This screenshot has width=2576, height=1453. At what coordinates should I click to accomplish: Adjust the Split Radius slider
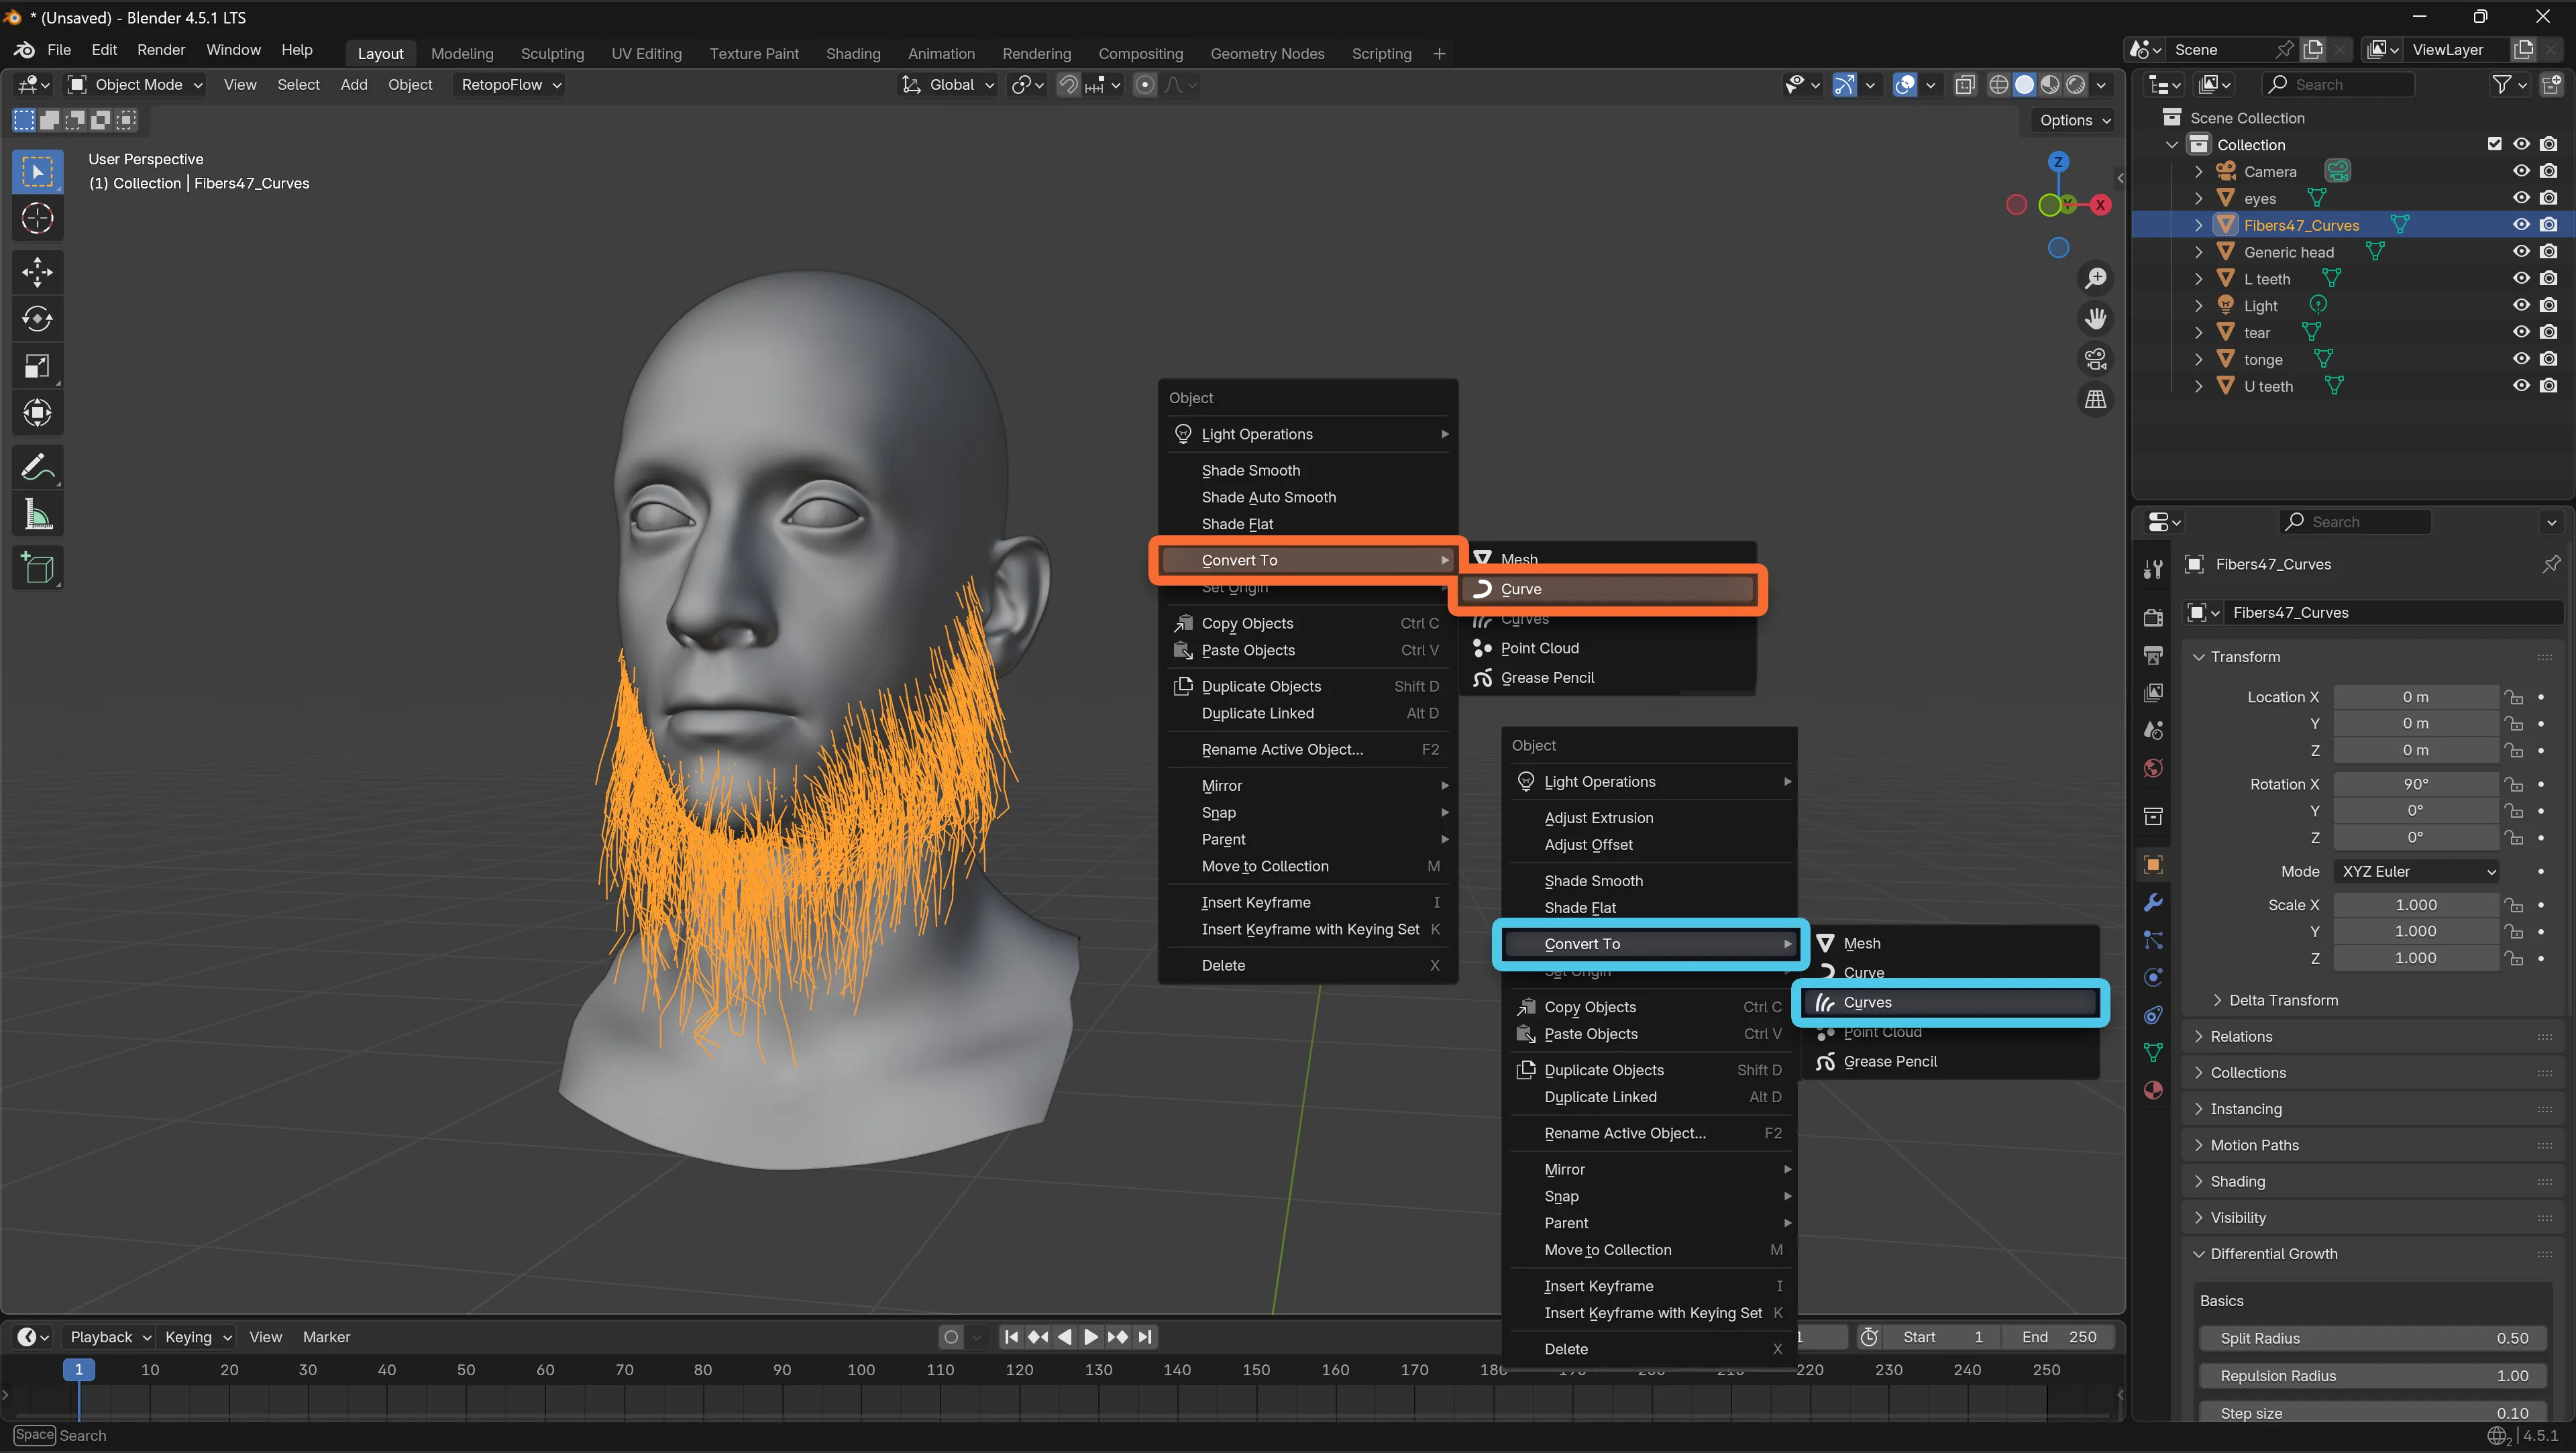pyautogui.click(x=2372, y=1339)
